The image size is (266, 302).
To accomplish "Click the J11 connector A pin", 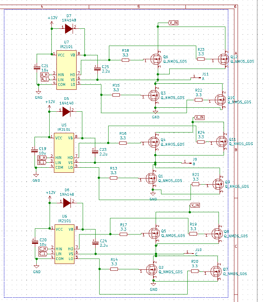I will 196,78.
